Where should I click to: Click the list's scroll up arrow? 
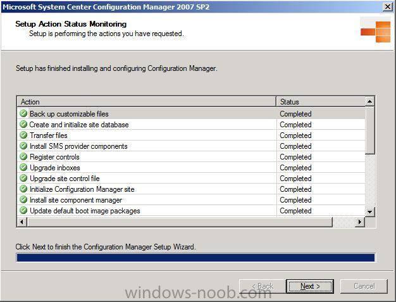[x=369, y=101]
